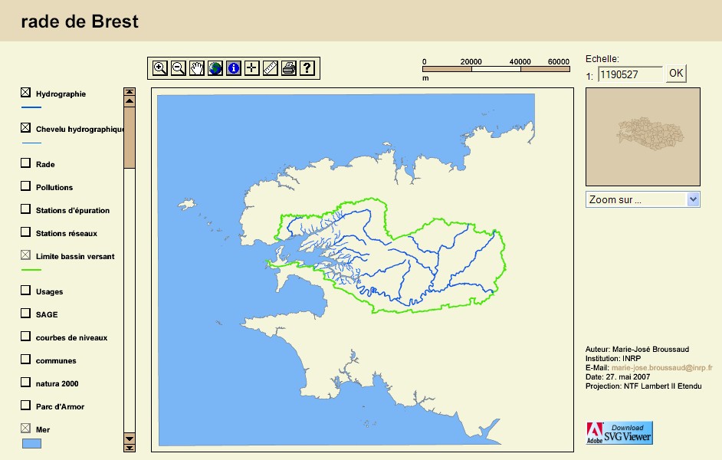This screenshot has height=460, width=722.
Task: Toggle the Stations d'épuration checkbox
Action: [25, 209]
